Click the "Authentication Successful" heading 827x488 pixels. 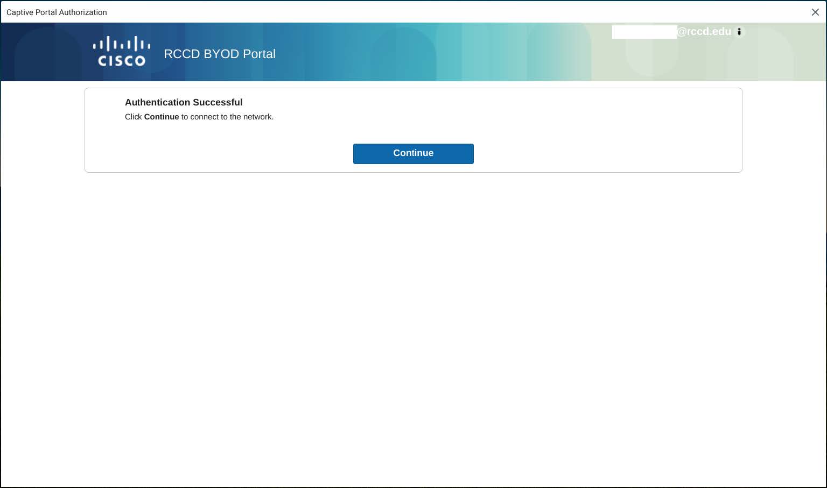184,102
